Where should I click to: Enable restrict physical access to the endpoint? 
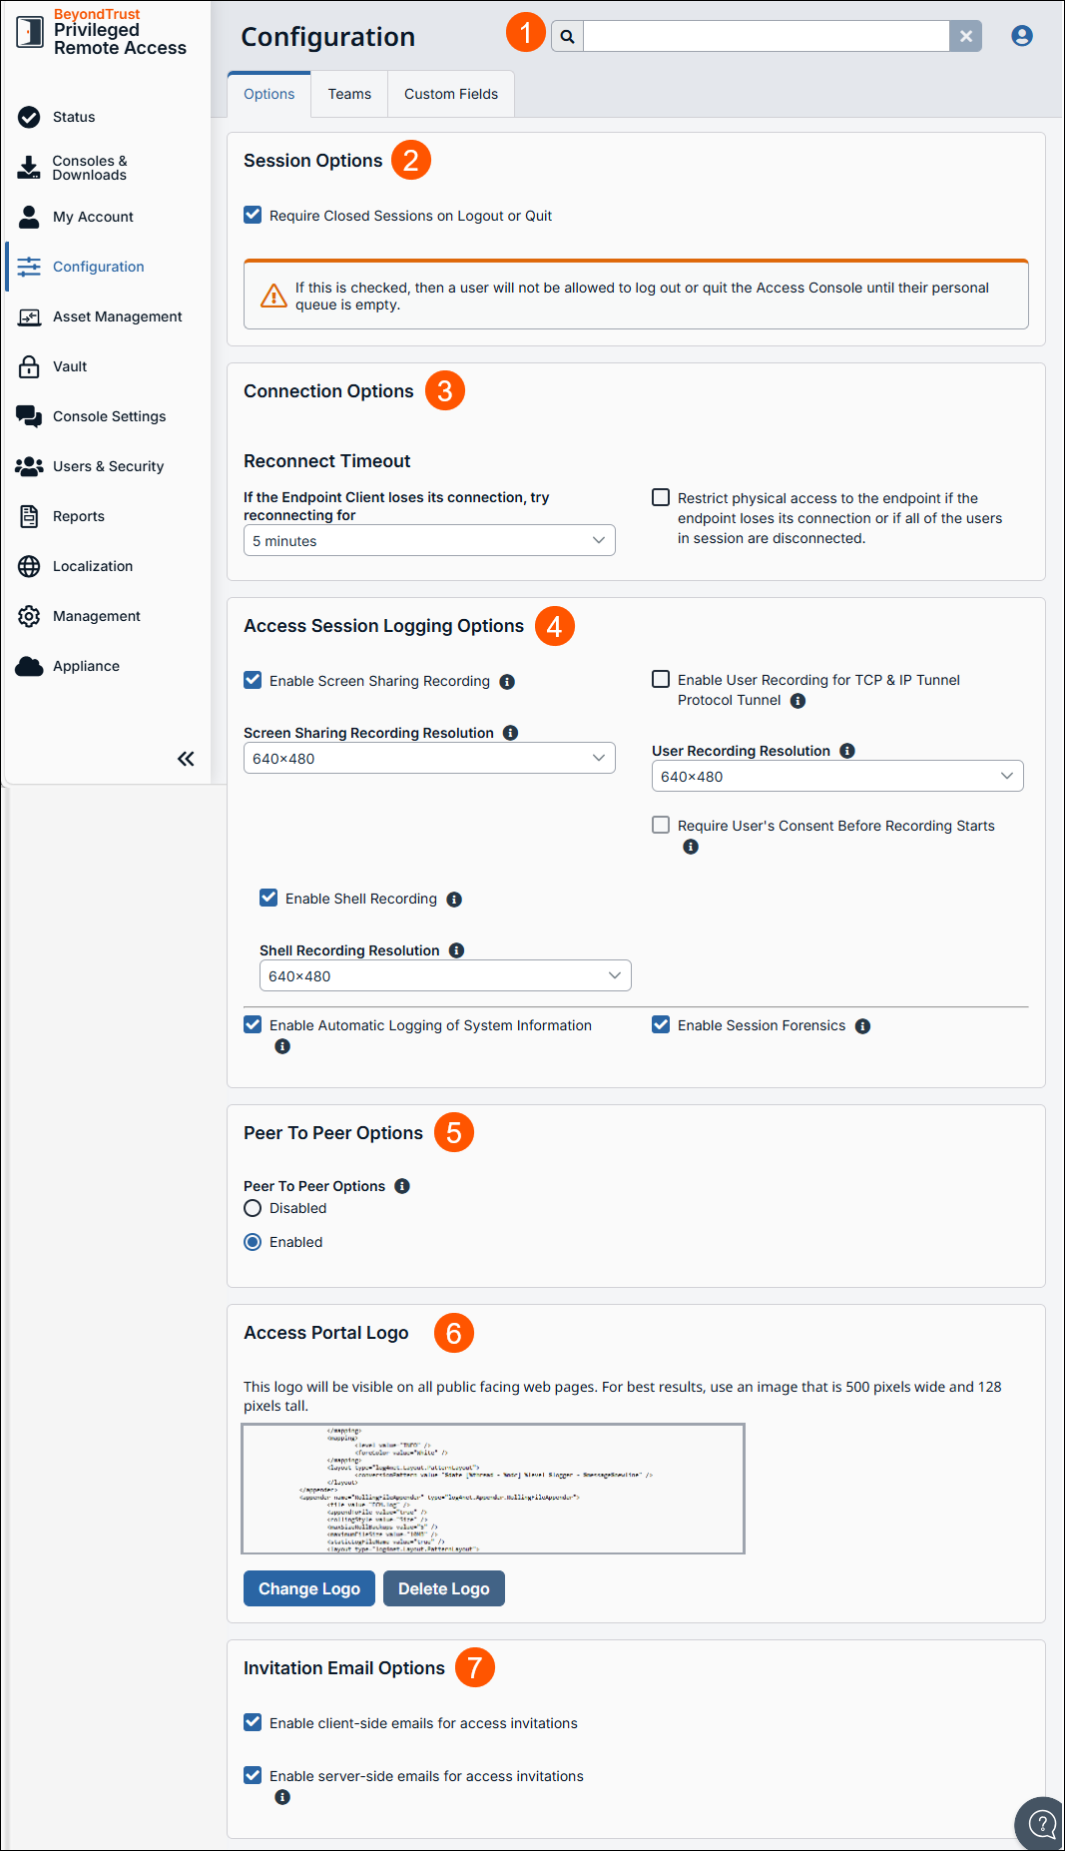[661, 497]
